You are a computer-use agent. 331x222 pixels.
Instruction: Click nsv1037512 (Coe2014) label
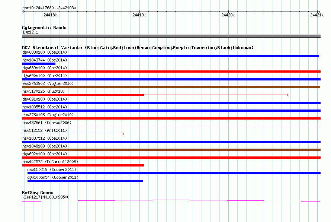point(45,138)
